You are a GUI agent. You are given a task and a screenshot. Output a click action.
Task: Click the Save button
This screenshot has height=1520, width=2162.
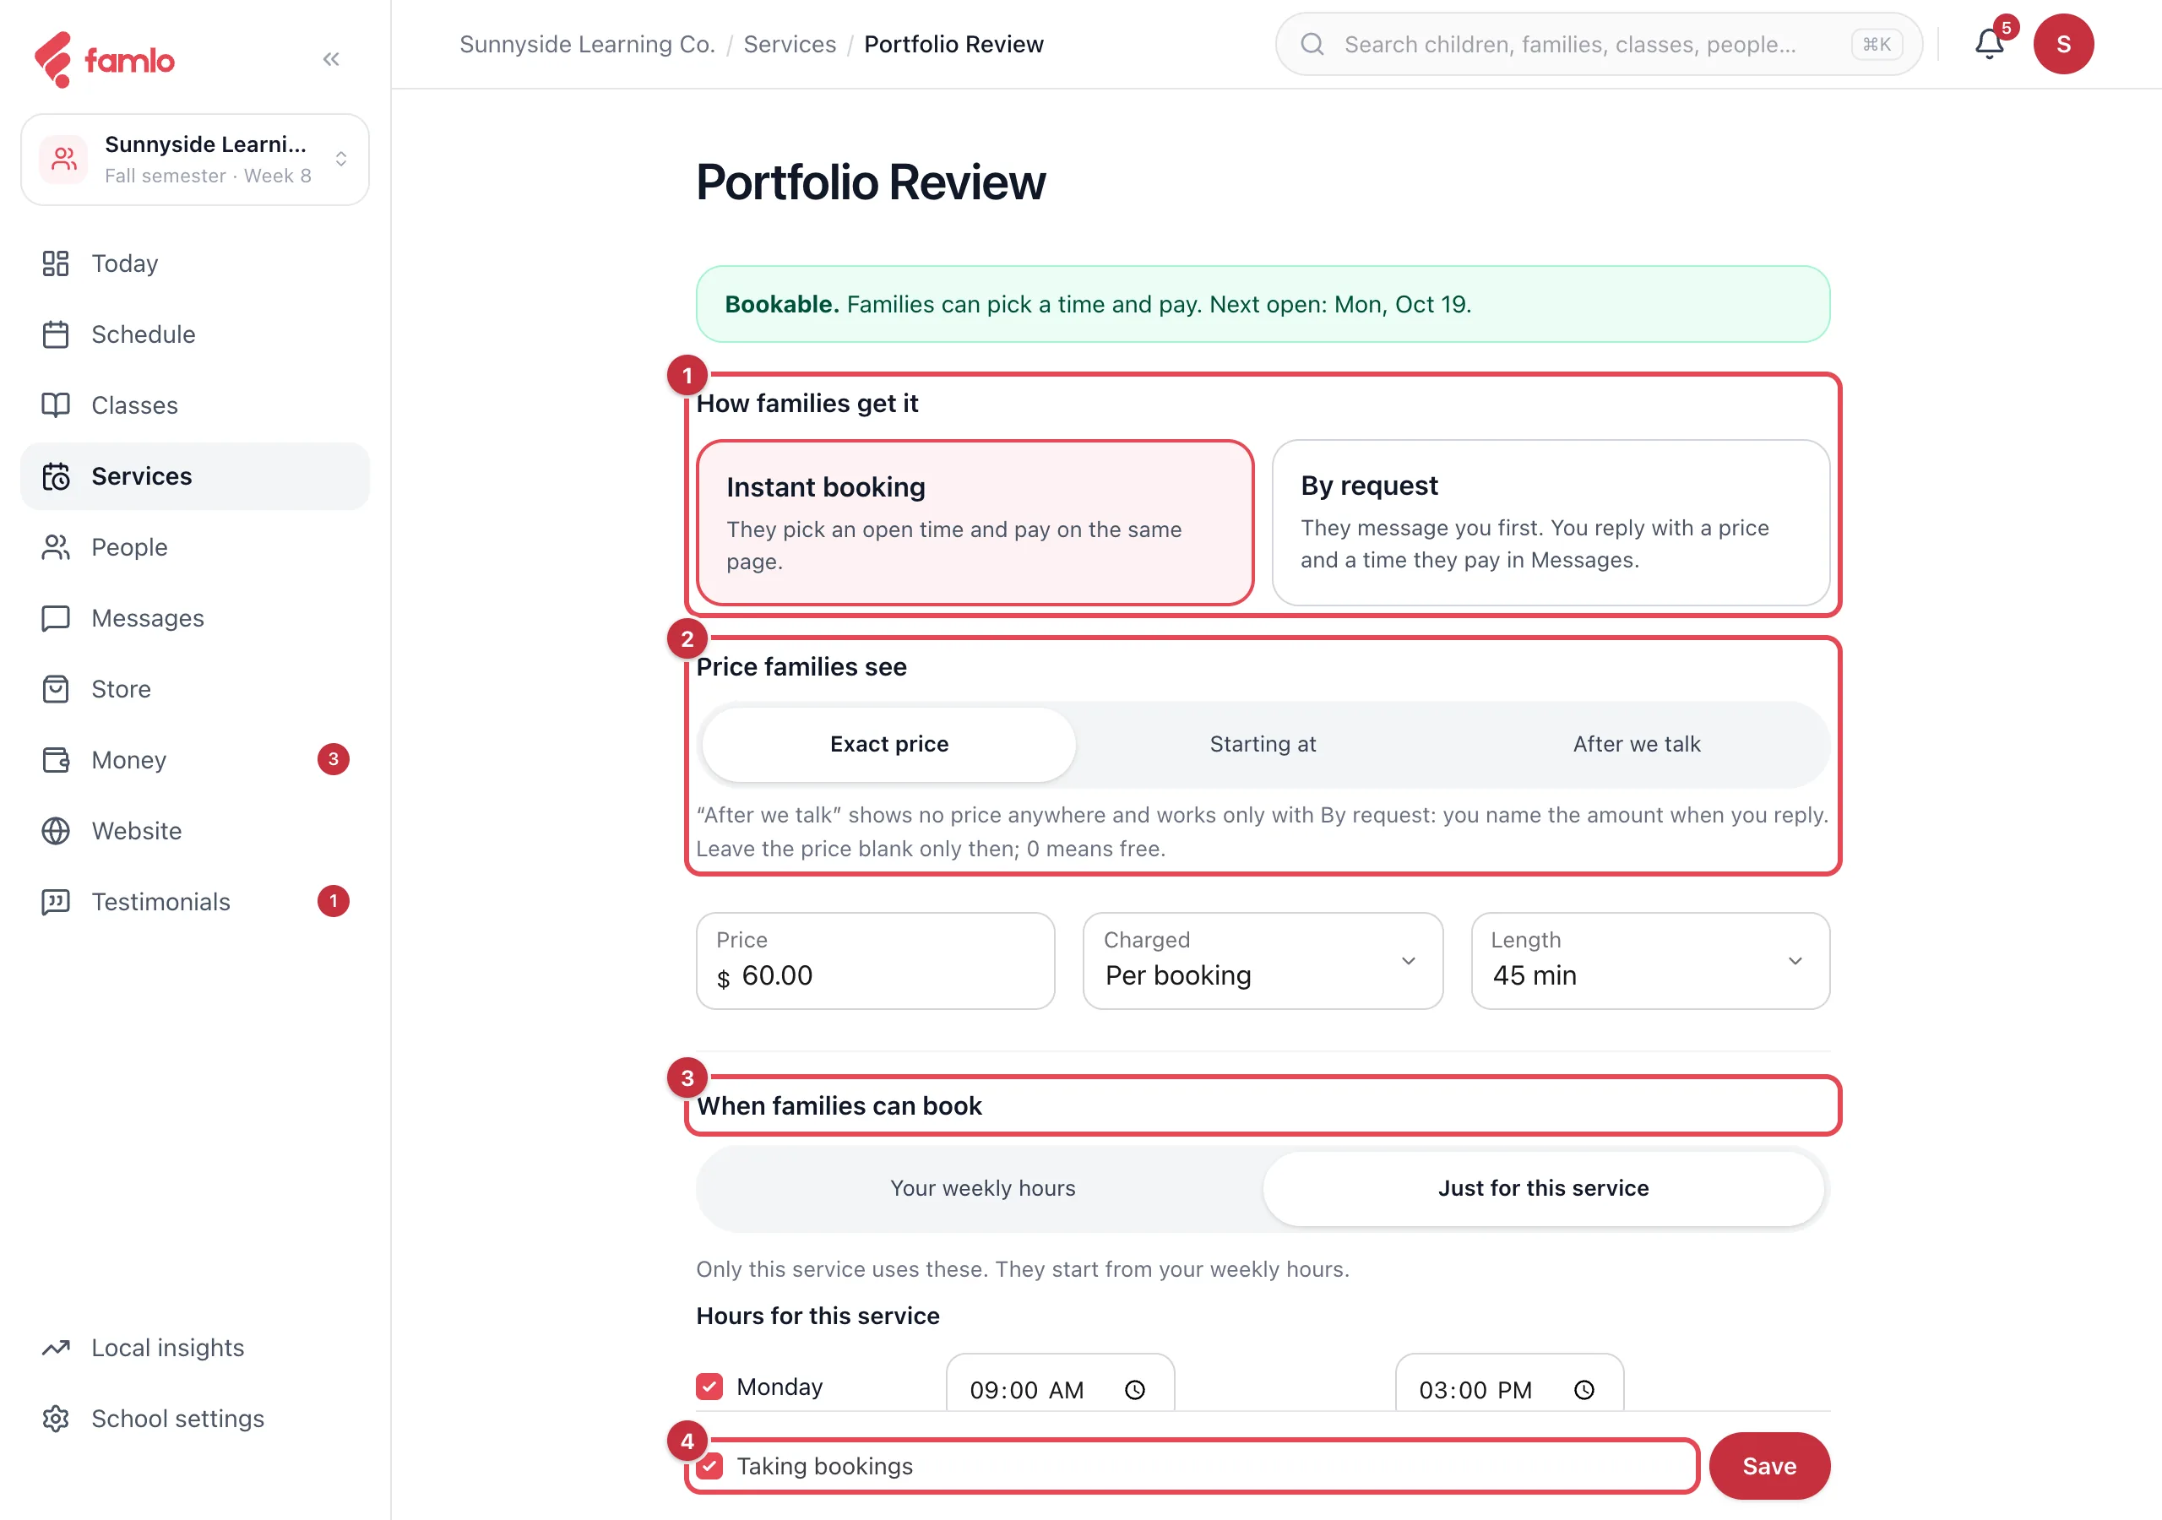[x=1768, y=1466]
